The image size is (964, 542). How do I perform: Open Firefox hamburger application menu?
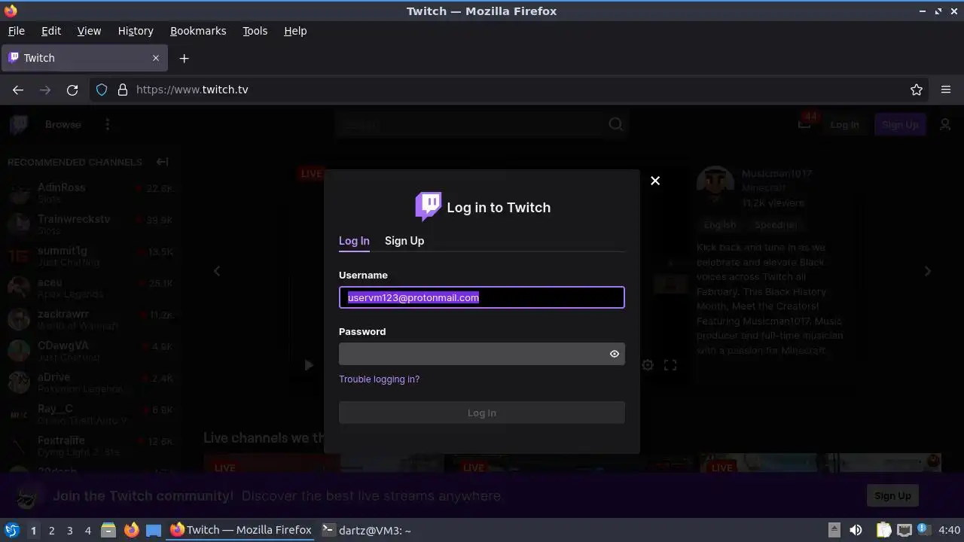point(946,90)
